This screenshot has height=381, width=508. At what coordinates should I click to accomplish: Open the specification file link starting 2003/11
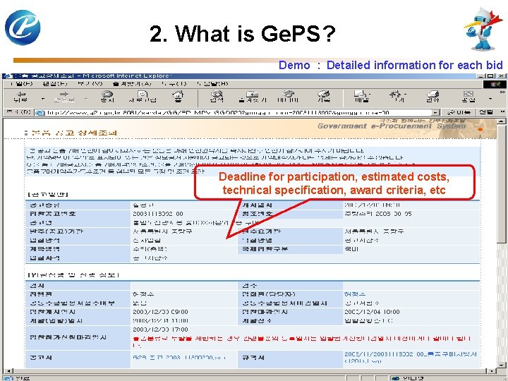point(410,358)
